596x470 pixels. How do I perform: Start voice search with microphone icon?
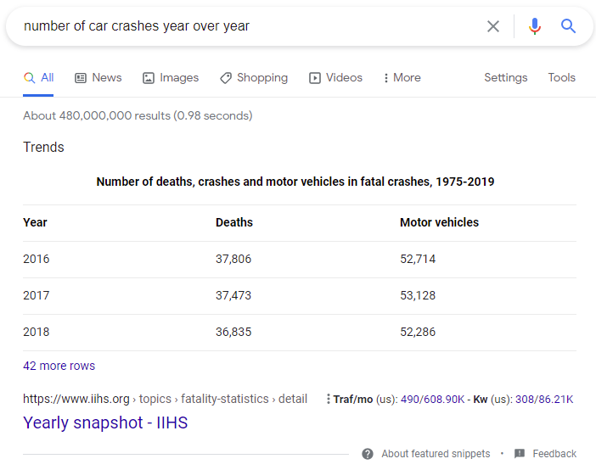pos(534,26)
